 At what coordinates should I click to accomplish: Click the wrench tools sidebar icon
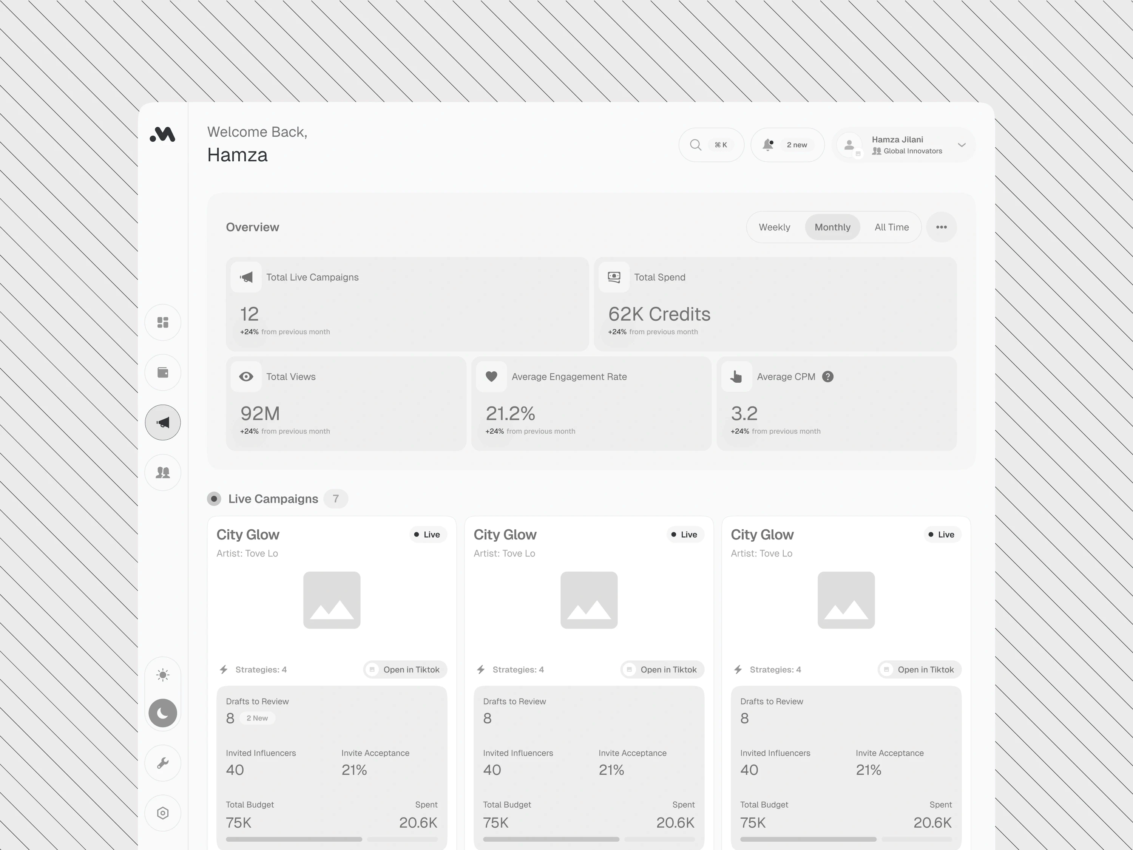(x=162, y=763)
